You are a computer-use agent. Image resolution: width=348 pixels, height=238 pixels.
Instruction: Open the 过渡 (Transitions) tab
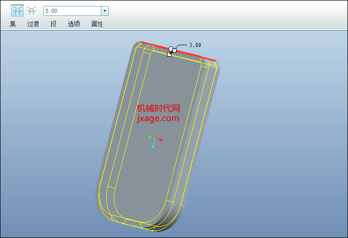point(33,24)
